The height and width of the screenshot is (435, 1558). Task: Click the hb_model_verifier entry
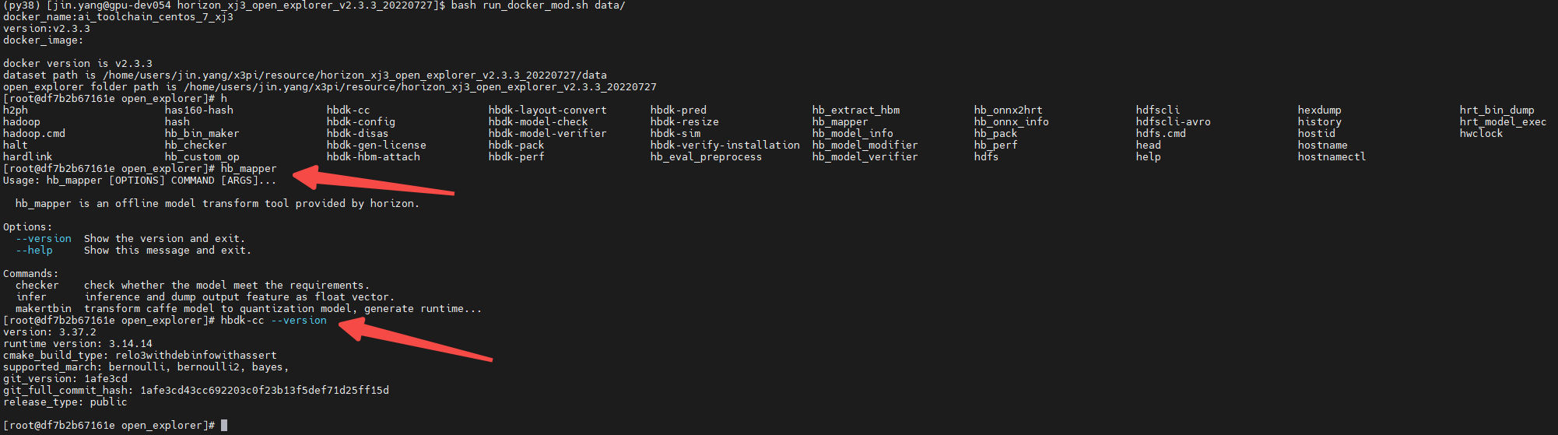click(865, 157)
